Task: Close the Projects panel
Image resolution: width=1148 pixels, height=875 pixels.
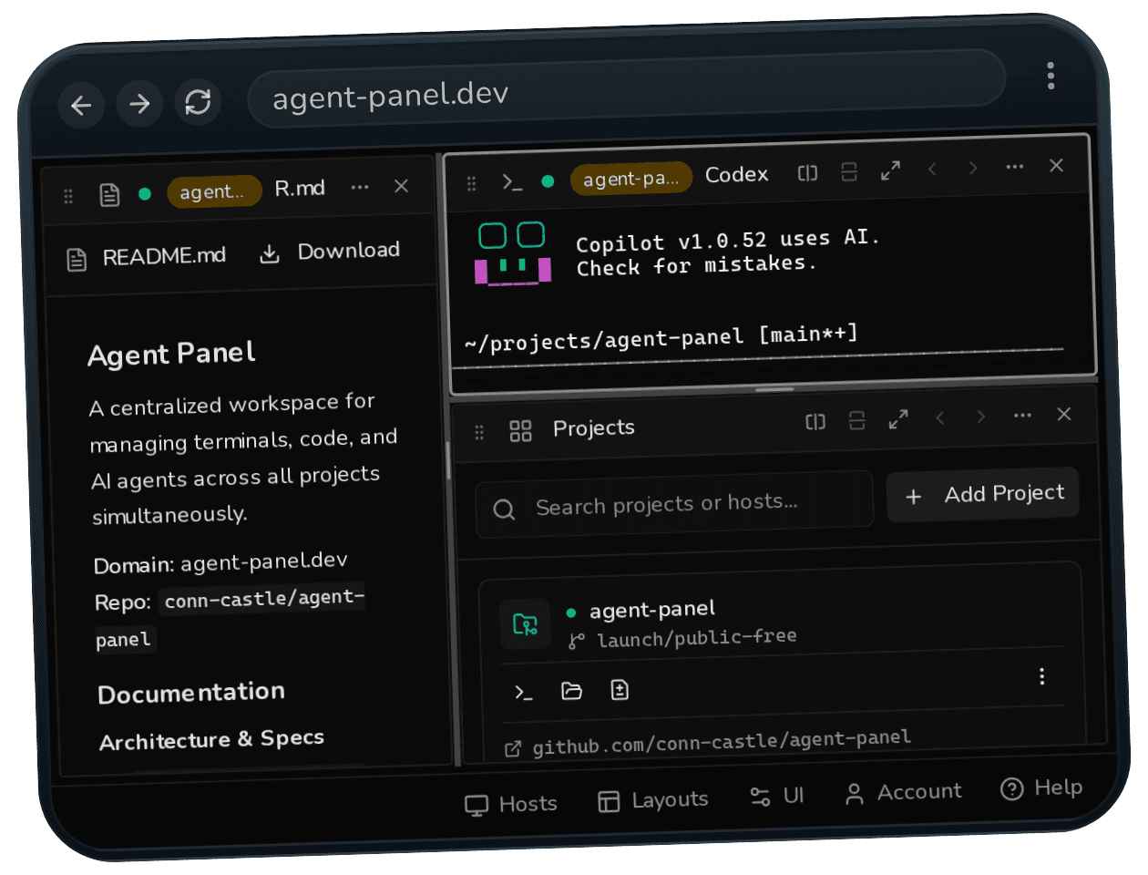Action: pyautogui.click(x=1063, y=414)
